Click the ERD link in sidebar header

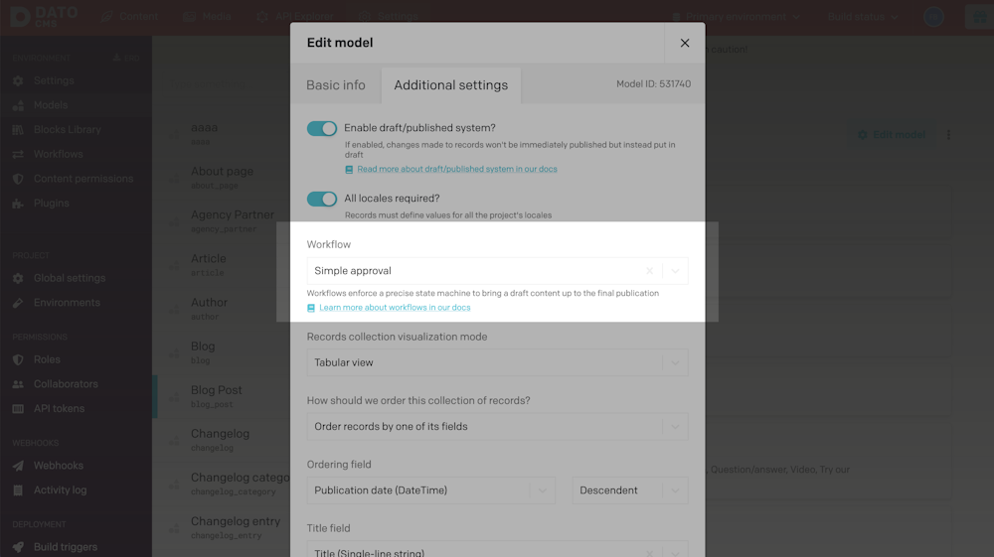click(x=127, y=58)
